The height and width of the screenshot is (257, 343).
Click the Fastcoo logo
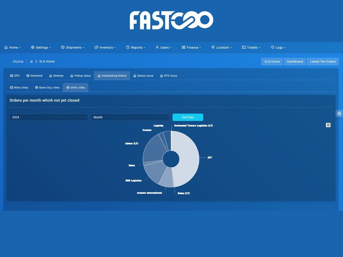171,20
